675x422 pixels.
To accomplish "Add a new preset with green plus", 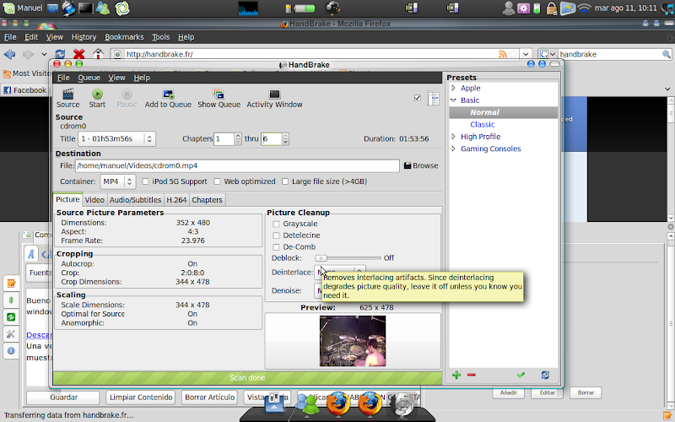I will point(456,375).
